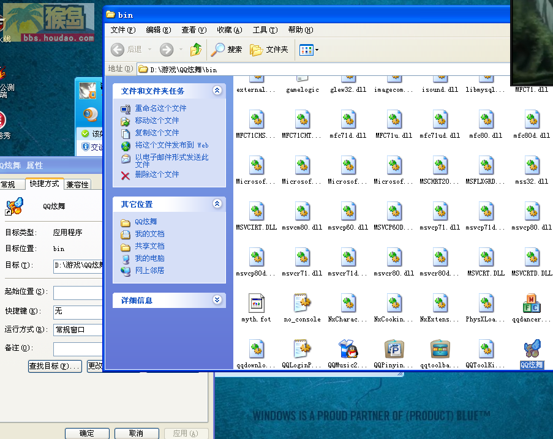This screenshot has width=553, height=439.
Task: Select the QQMusic2 penguin icon
Action: click(x=348, y=349)
